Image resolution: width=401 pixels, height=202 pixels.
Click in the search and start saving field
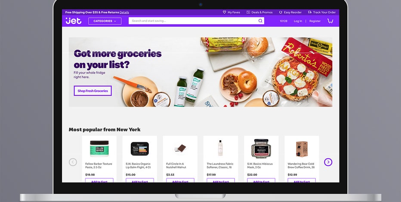coord(193,21)
